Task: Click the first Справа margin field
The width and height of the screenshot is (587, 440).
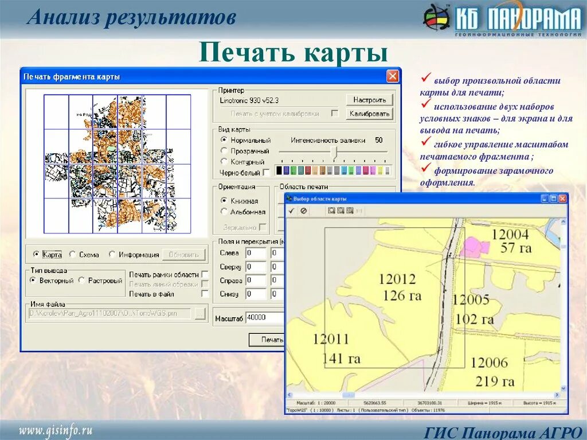Action: pyautogui.click(x=256, y=281)
